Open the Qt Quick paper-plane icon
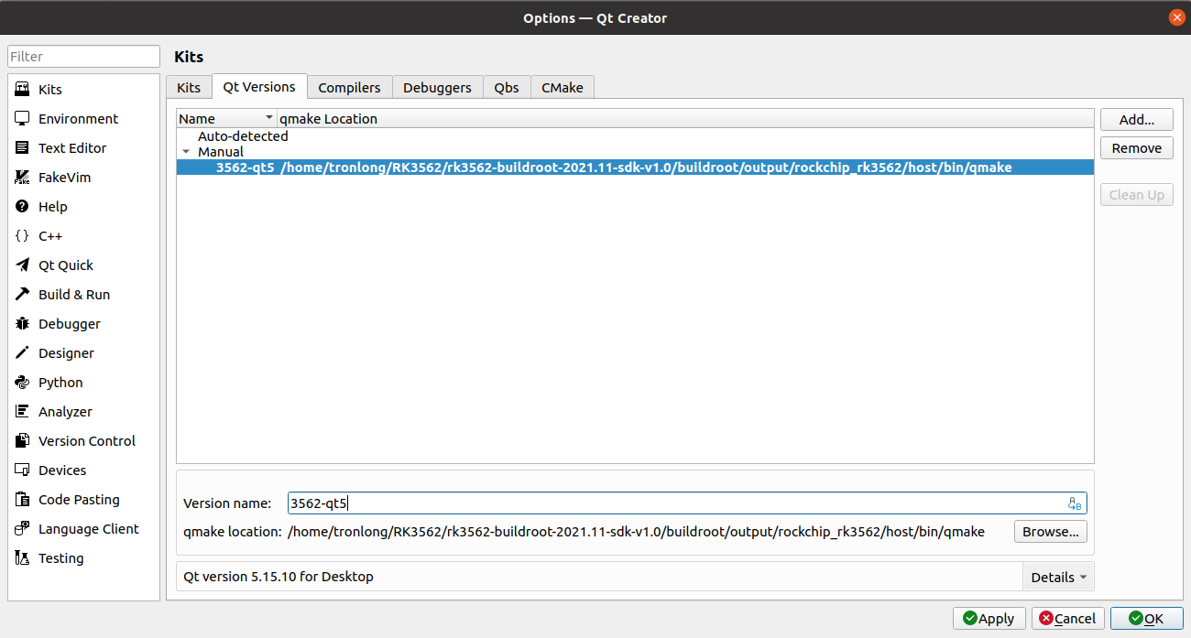The height and width of the screenshot is (638, 1191). coord(23,265)
